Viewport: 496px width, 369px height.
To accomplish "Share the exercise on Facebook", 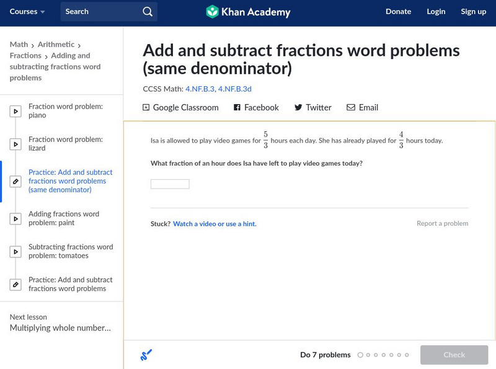I will pyautogui.click(x=256, y=107).
